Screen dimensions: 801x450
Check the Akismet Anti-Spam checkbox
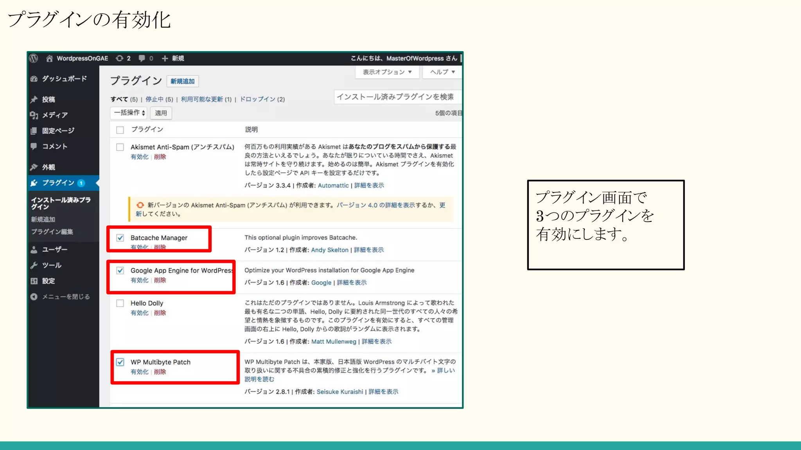(x=120, y=147)
